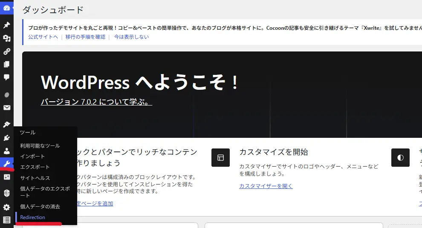Open インポート in Tools submenu

pyautogui.click(x=32, y=156)
